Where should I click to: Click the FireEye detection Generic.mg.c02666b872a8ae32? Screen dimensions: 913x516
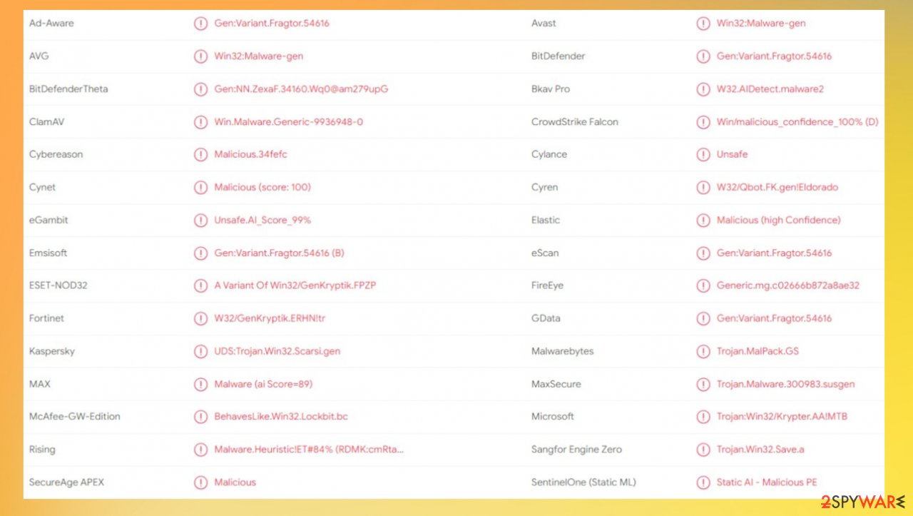coord(788,285)
